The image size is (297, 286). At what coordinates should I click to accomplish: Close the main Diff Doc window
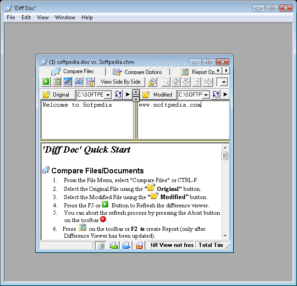(x=286, y=8)
